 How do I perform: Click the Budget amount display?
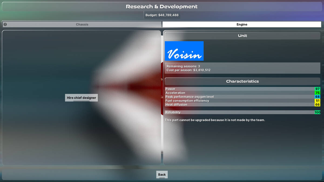(162, 15)
